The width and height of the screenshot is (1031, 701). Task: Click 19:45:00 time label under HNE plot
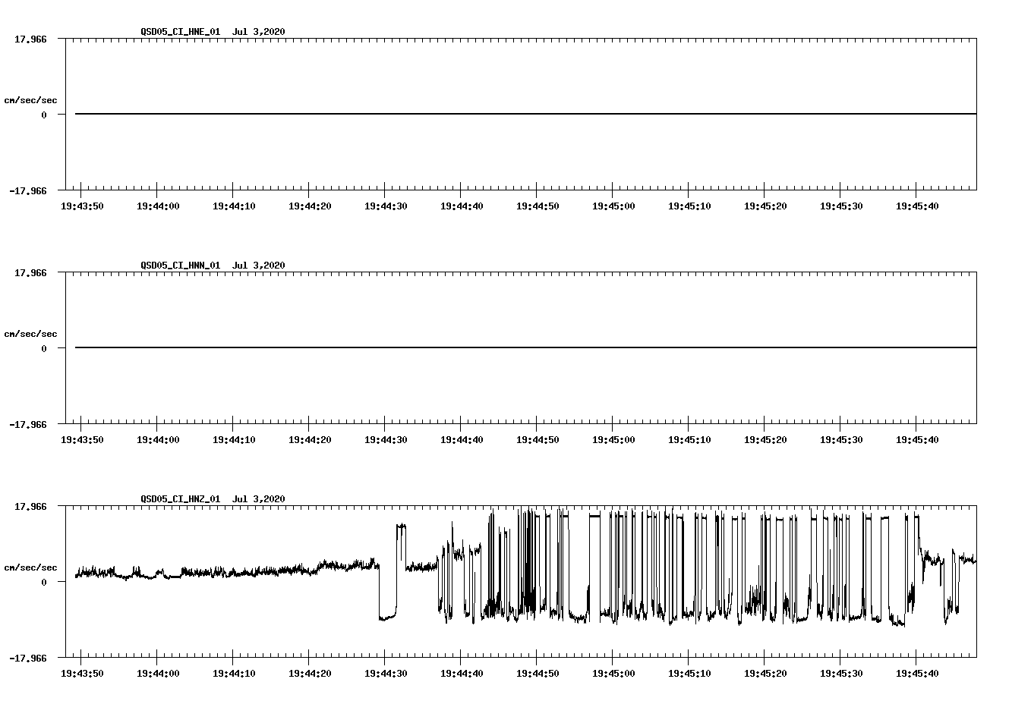click(613, 206)
